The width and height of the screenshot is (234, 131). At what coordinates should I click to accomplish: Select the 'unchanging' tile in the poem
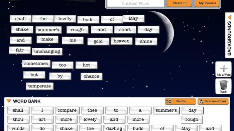pos(47,52)
